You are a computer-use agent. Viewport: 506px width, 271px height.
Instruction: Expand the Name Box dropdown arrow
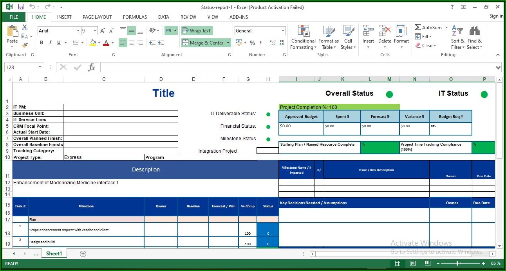click(40, 68)
